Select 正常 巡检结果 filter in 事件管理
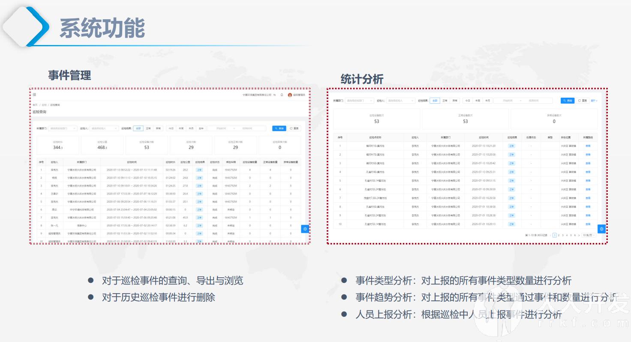The width and height of the screenshot is (631, 342). 148,128
